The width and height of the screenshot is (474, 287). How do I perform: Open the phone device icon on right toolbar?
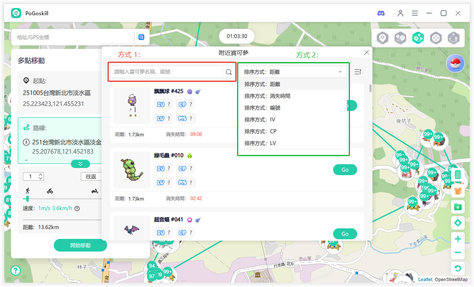coord(457,175)
